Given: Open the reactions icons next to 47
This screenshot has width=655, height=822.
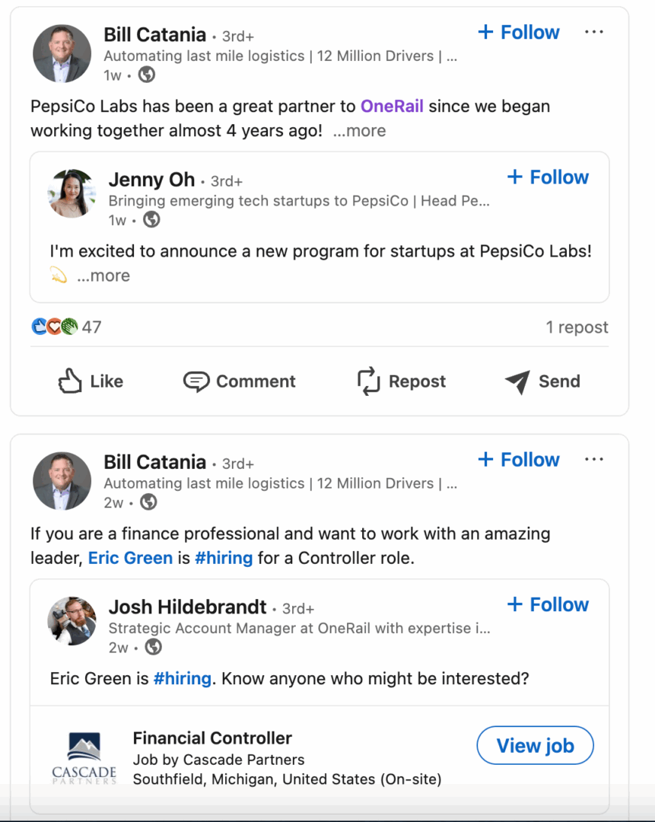Looking at the screenshot, I should click(x=55, y=327).
